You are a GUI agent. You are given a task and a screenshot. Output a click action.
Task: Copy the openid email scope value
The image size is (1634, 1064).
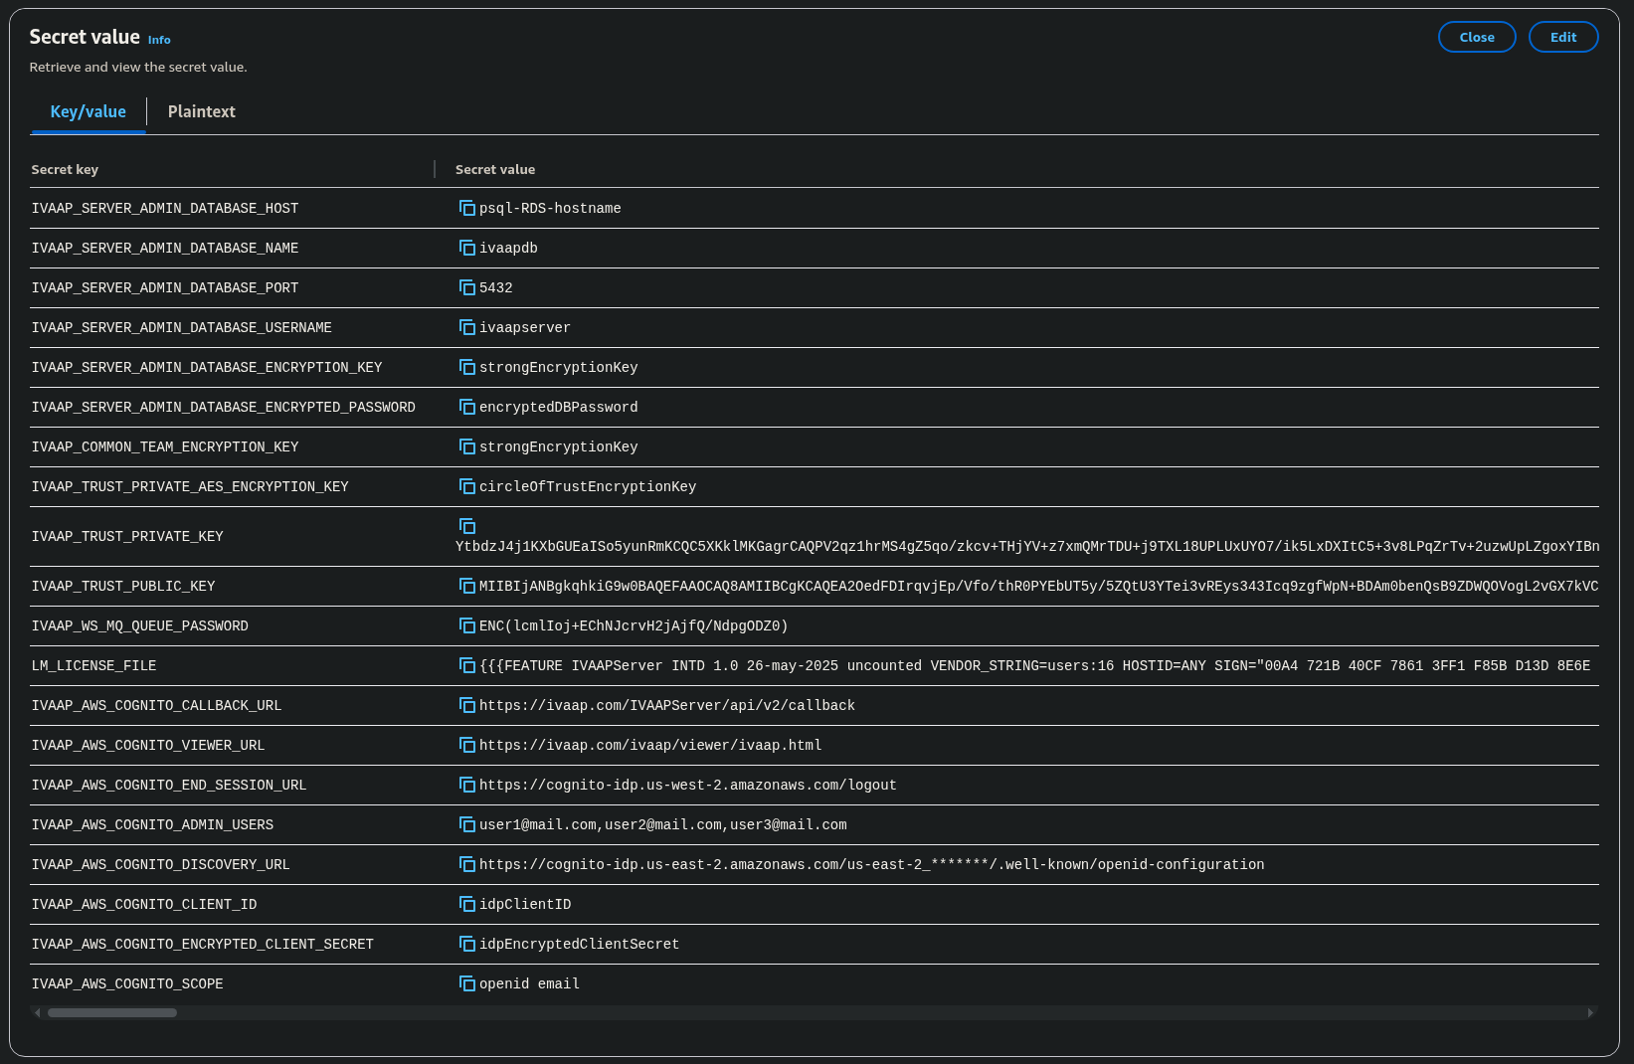click(466, 983)
